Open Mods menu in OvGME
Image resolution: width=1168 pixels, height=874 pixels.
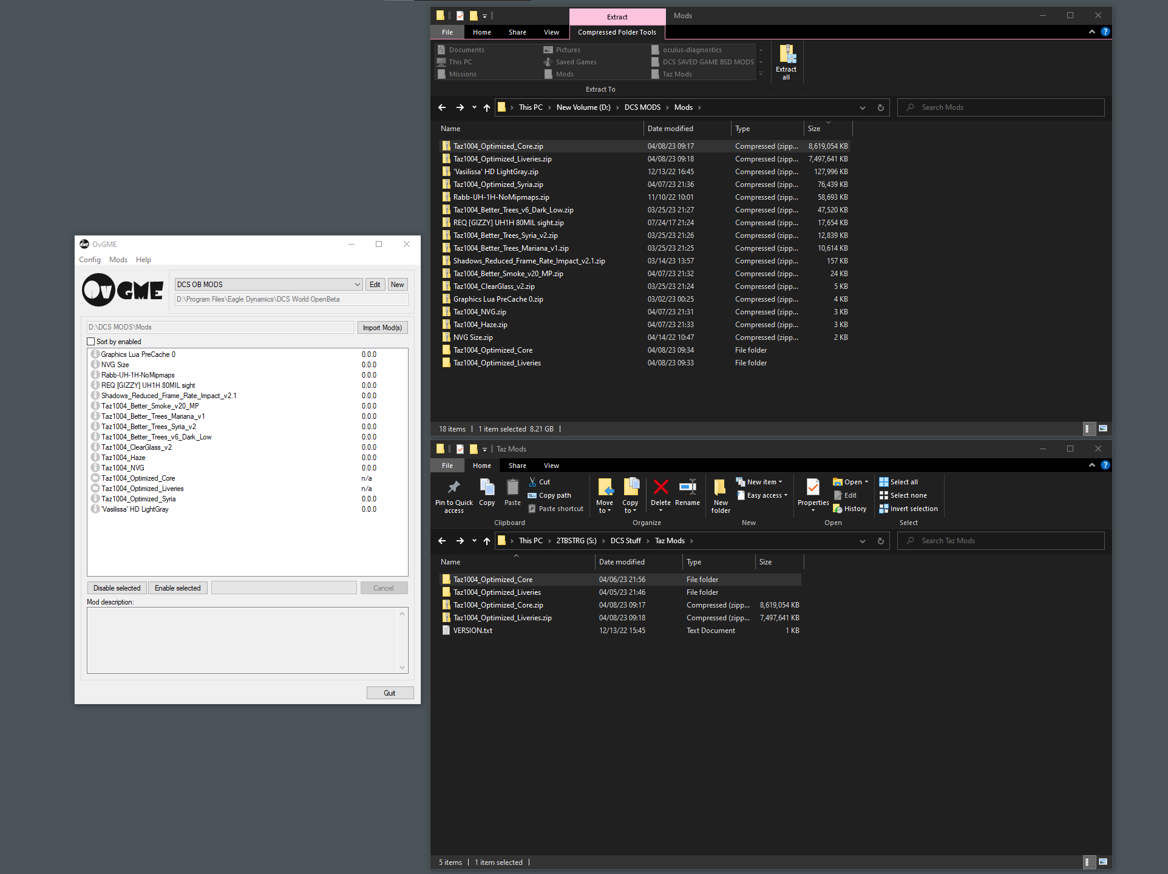[118, 260]
